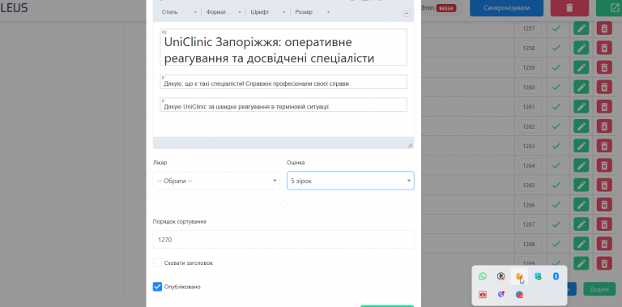Image resolution: width=622 pixels, height=307 pixels.
Task: Open Windows Security shield tray icon
Action: pos(538,276)
